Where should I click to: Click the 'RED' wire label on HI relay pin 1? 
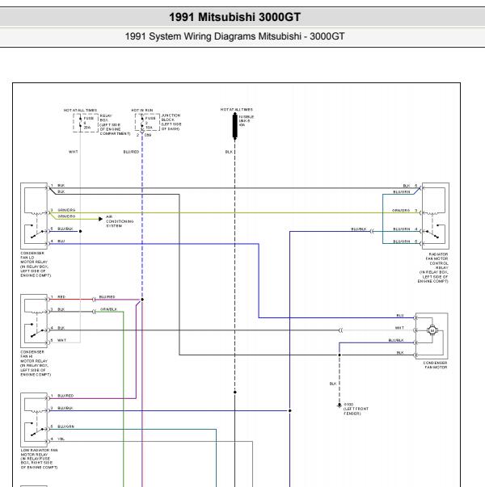tap(61, 297)
